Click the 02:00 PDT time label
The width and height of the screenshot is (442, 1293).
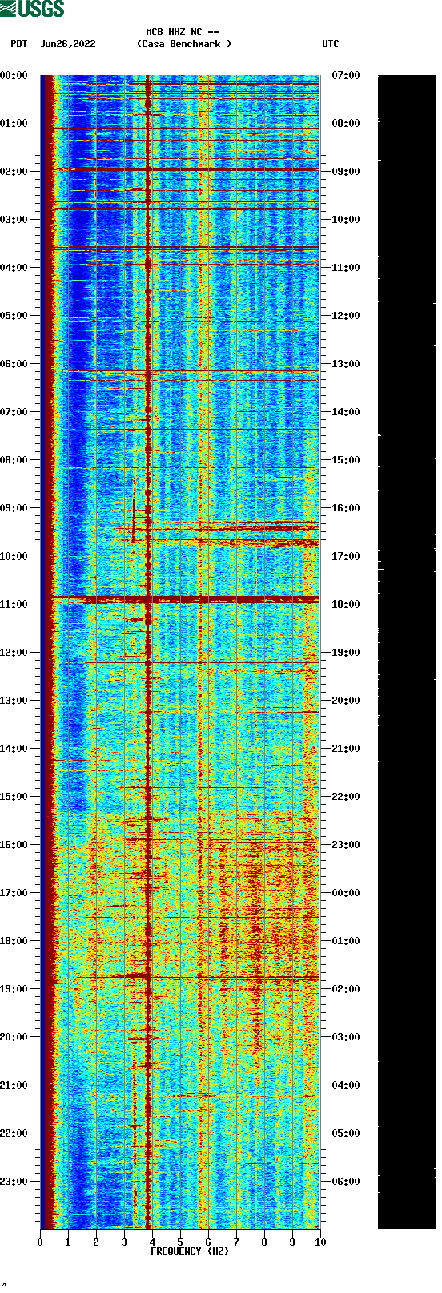click(14, 172)
